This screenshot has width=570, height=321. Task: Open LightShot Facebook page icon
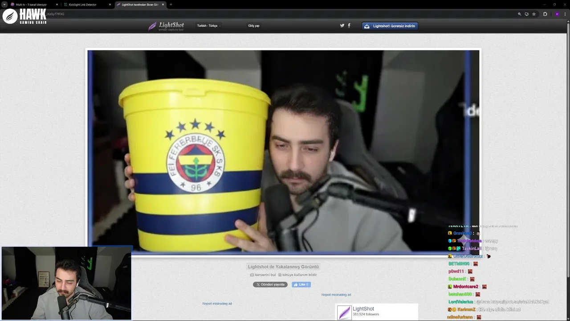349,25
